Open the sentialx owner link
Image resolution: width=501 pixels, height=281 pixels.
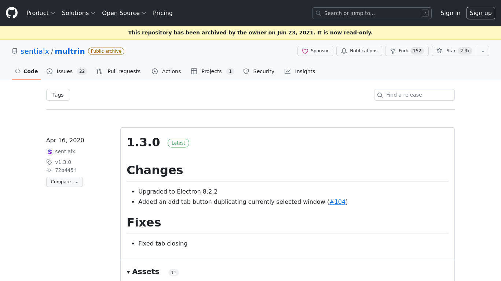[35, 51]
